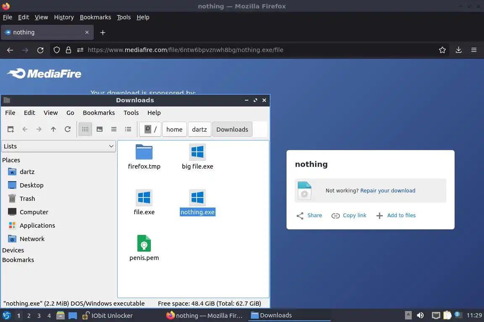Click the site padlock icon
Image resolution: width=484 pixels, height=322 pixels.
[68, 50]
